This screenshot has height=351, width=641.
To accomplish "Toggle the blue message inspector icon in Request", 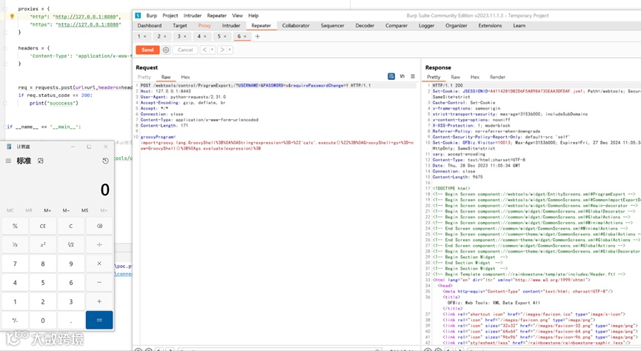I will tap(391, 76).
